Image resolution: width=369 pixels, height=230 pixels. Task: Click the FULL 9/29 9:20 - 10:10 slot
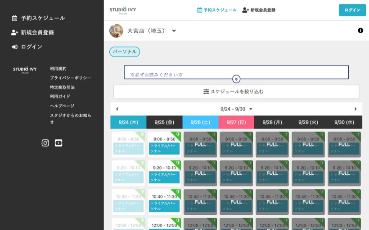point(308,173)
